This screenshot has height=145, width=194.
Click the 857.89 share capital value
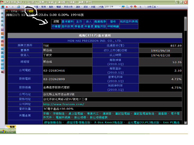(x=176, y=46)
